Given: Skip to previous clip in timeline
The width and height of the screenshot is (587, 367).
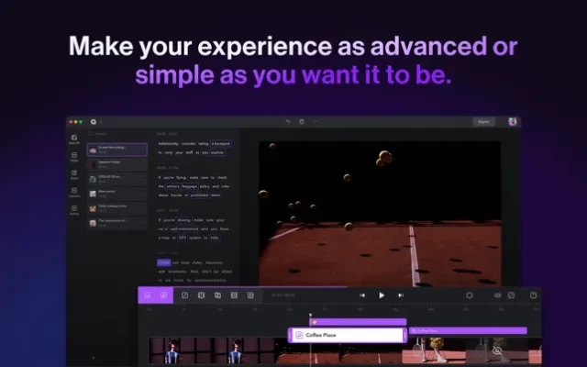Looking at the screenshot, I should pyautogui.click(x=362, y=295).
